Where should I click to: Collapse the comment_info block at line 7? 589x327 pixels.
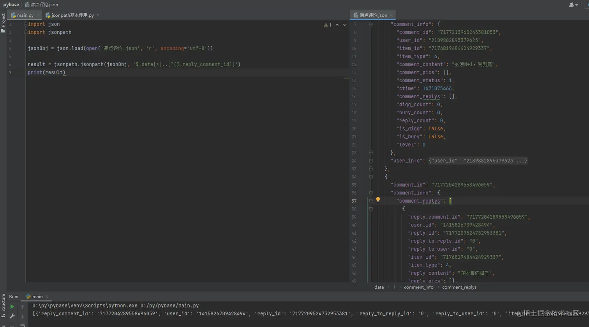[x=371, y=24]
